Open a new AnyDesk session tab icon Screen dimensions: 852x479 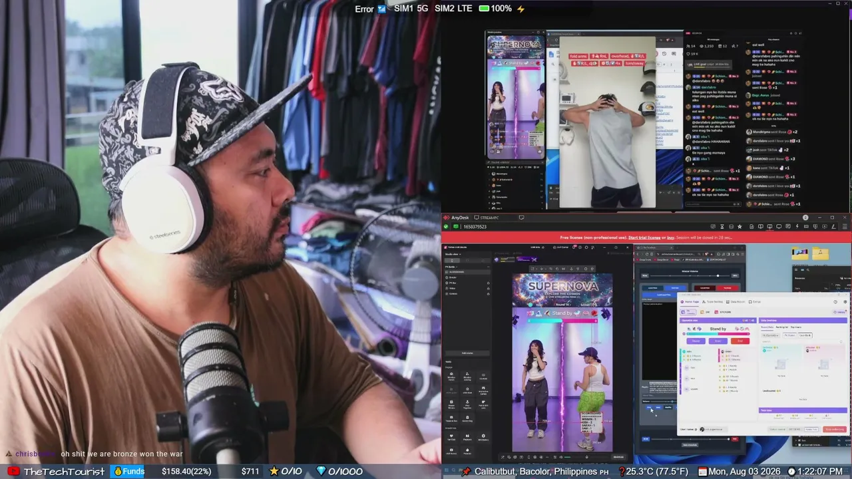point(521,218)
